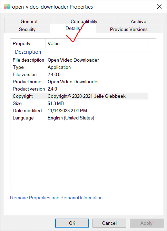
Task: Go to the Security tab
Action: pyautogui.click(x=27, y=29)
